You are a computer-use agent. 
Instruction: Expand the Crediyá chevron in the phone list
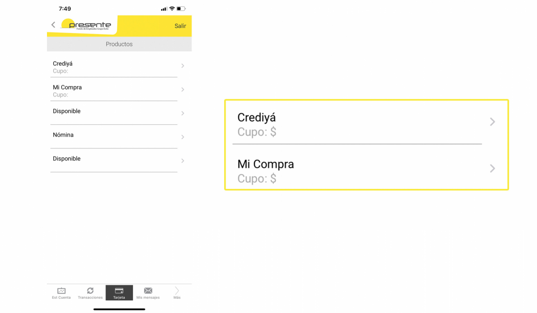[183, 66]
